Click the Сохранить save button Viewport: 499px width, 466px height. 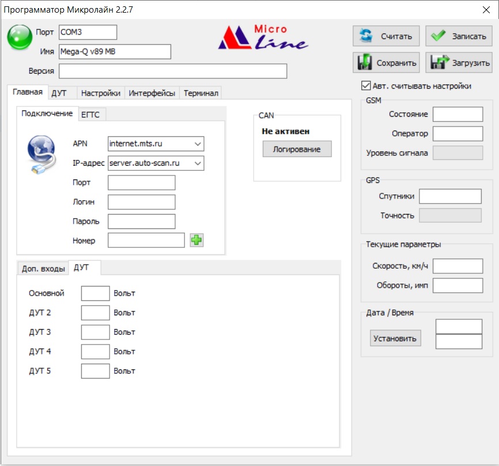coord(385,63)
